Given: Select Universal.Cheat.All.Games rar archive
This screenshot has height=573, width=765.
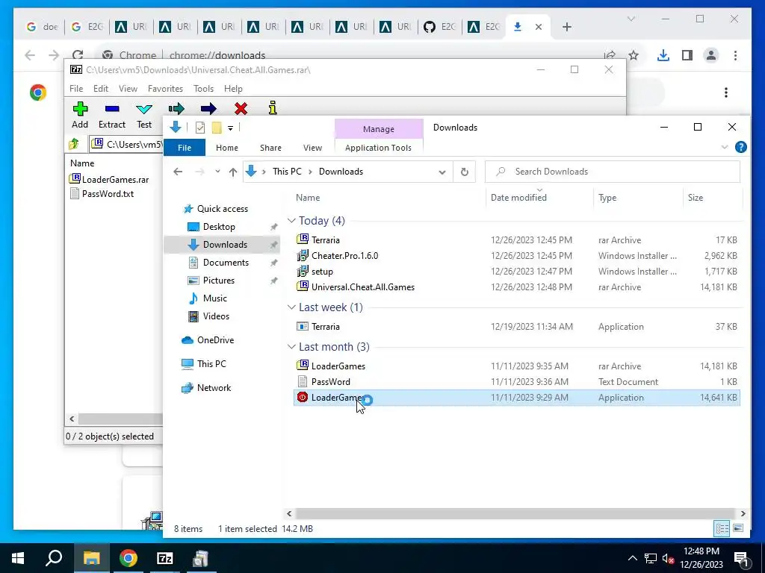Looking at the screenshot, I should 517,287.
